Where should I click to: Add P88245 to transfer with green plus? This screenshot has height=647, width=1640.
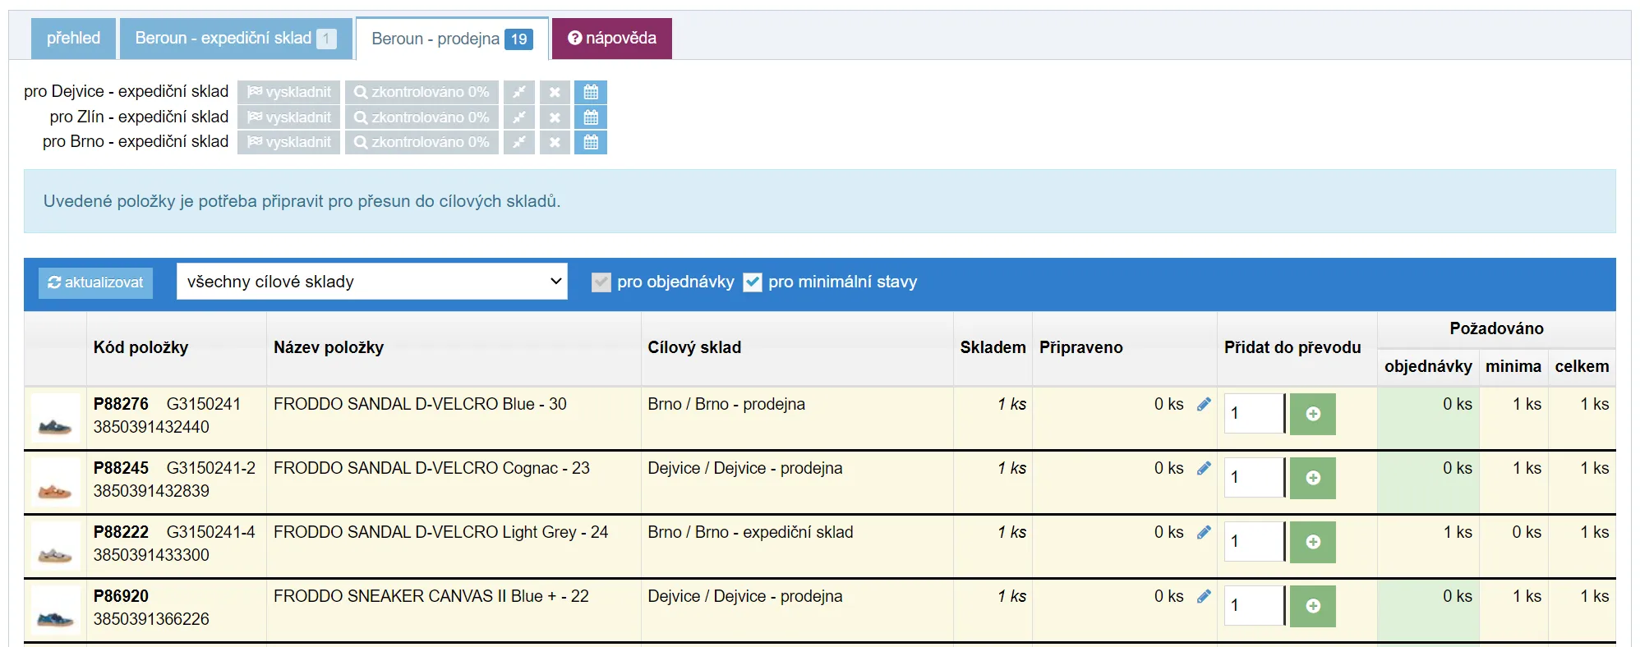[1312, 478]
